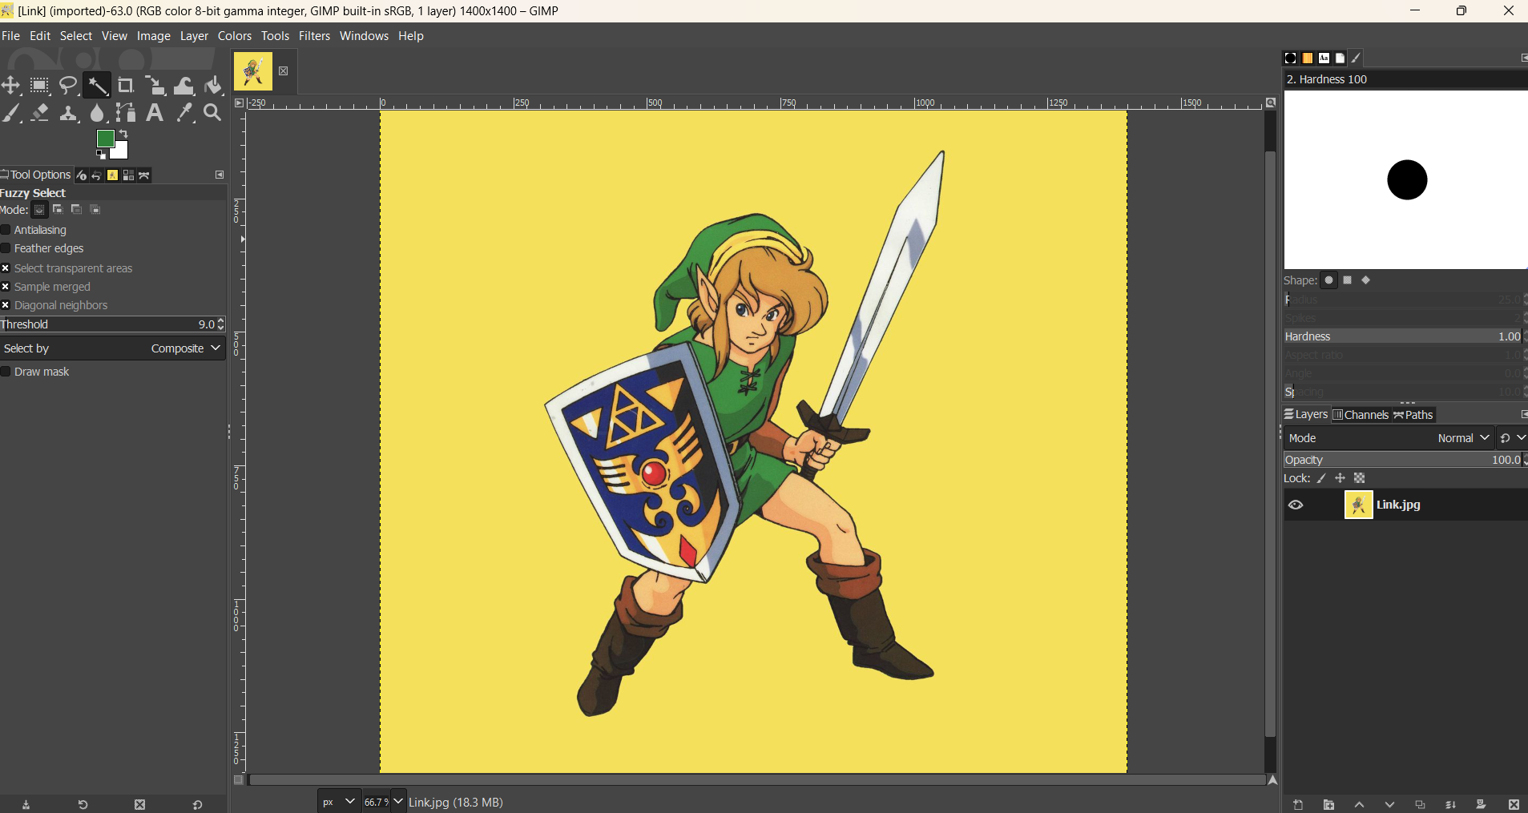Select the Rectangle Select tool

[x=40, y=86]
